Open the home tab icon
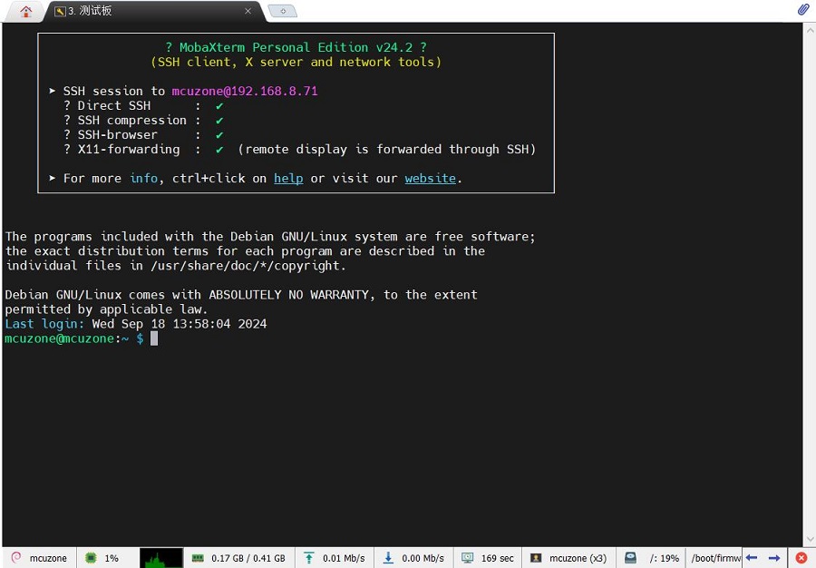 click(x=26, y=12)
